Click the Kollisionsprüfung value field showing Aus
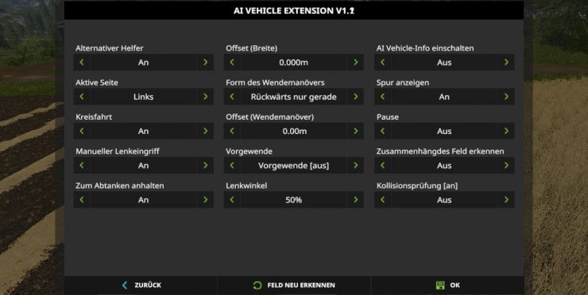Viewport: 588px width, 295px height. coord(444,200)
